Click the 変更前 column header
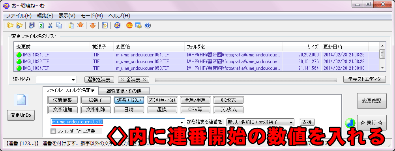The image size is (395, 151). (x=52, y=47)
